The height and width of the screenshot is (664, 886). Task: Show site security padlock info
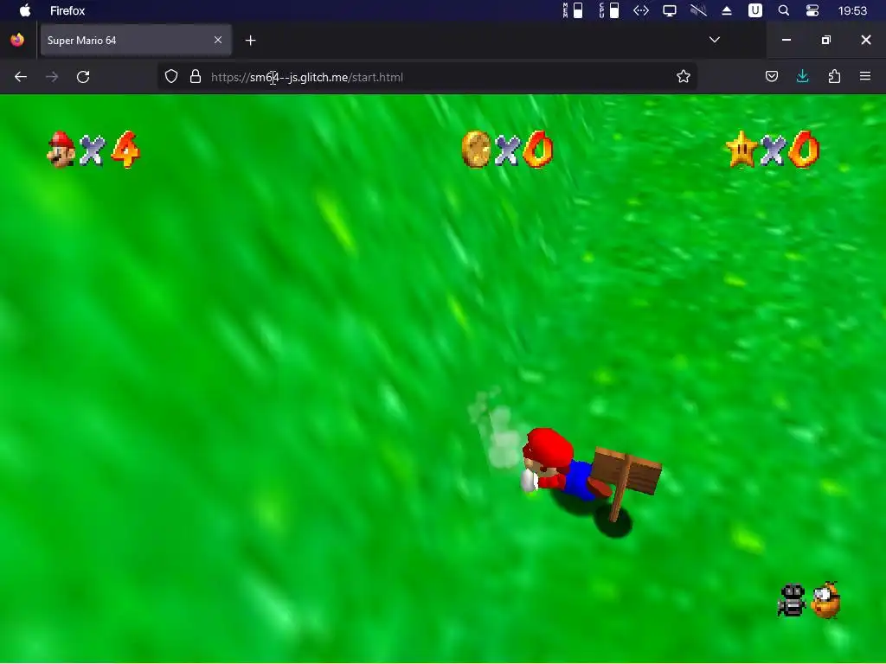[196, 77]
